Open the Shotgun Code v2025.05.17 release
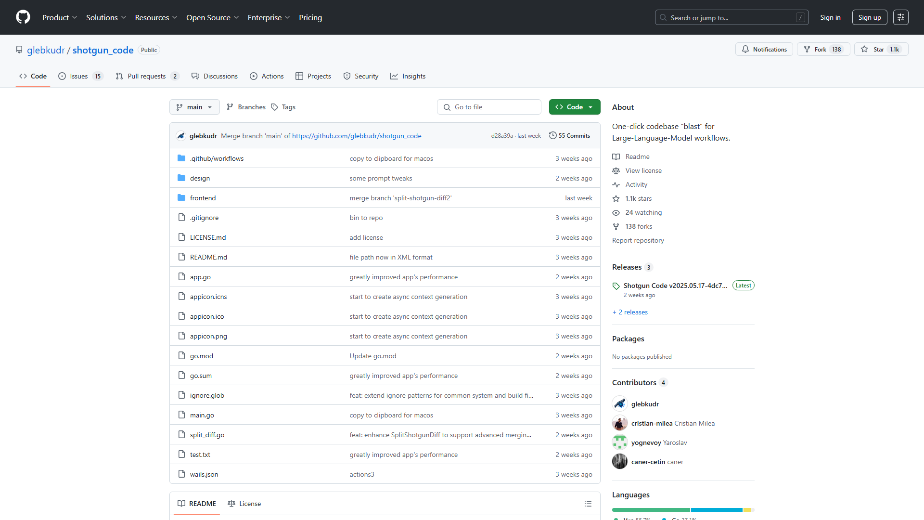This screenshot has width=924, height=520. (x=675, y=286)
